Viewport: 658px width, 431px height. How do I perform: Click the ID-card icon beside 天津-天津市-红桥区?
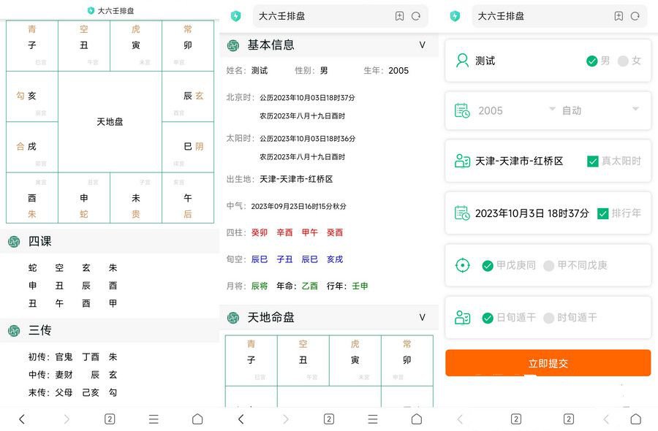(x=461, y=161)
